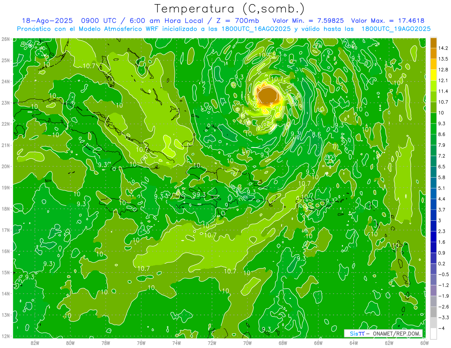Screen dimensions: 451x348
Task: Click the '7.9' color scale value
Action: tap(442, 145)
